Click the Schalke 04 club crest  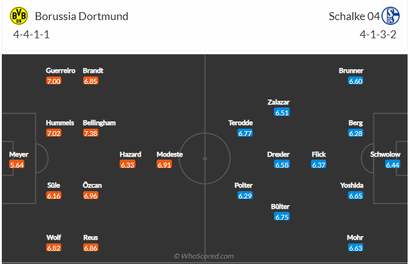pos(390,16)
